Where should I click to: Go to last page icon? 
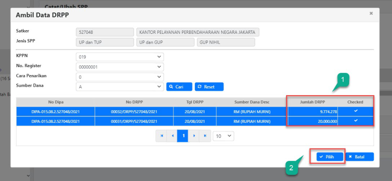pyautogui.click(x=205, y=136)
